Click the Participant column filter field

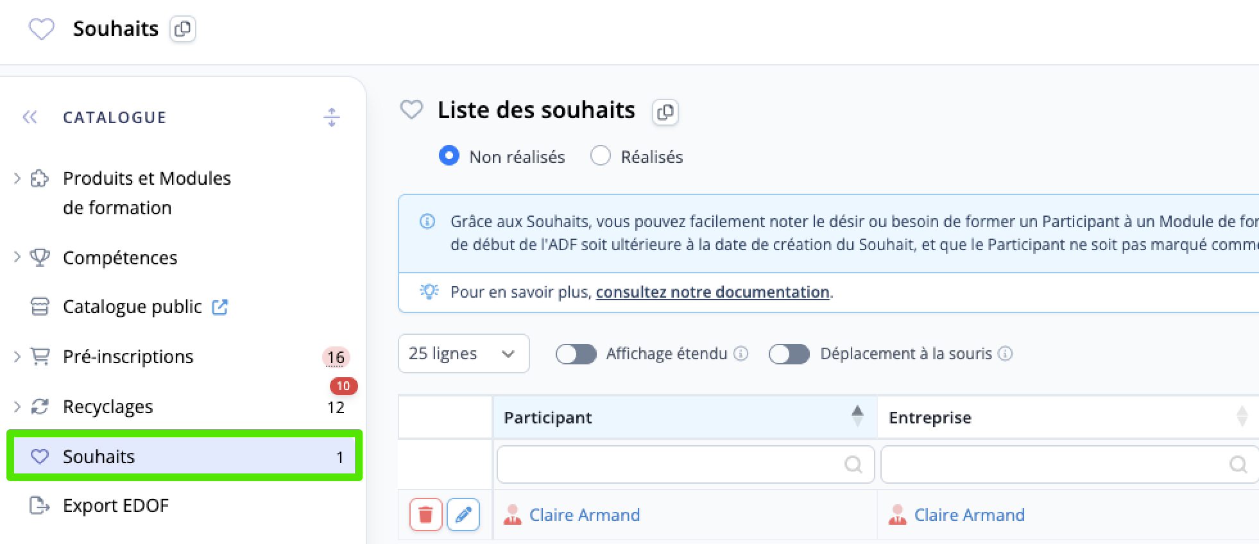[x=685, y=464]
